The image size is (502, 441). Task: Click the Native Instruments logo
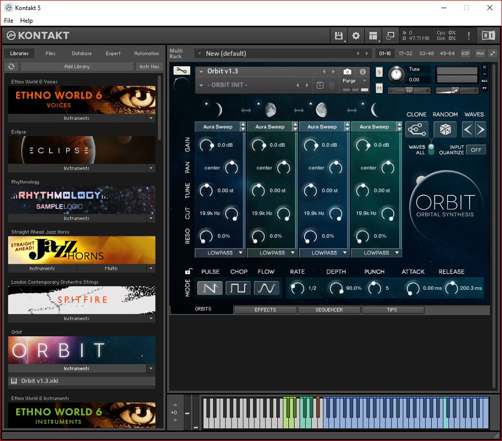point(488,36)
